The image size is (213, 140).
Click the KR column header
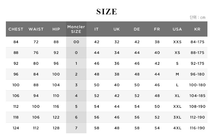click(x=197, y=29)
